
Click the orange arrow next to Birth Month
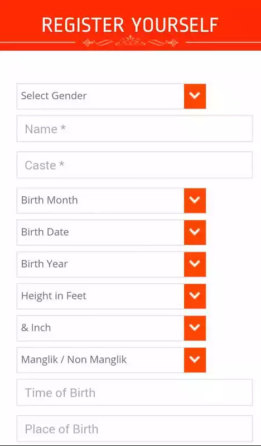[195, 201]
